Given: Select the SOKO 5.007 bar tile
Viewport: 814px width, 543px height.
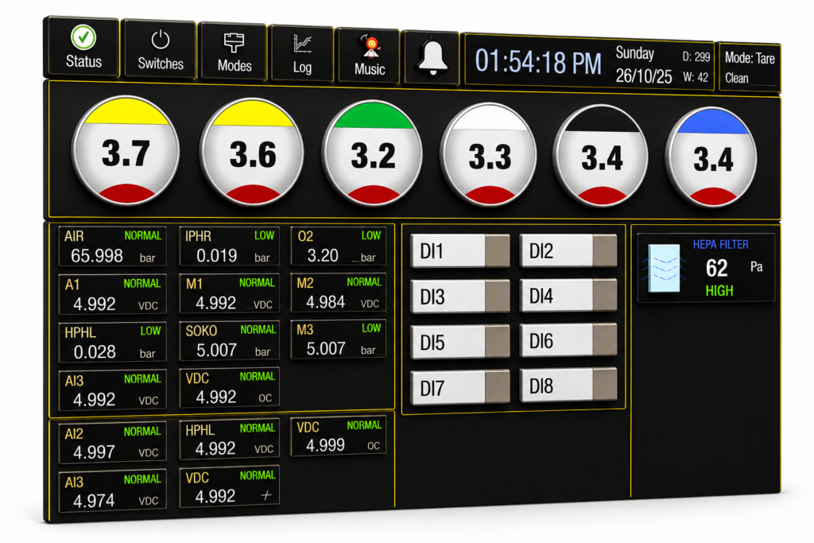Looking at the screenshot, I should point(230,340).
